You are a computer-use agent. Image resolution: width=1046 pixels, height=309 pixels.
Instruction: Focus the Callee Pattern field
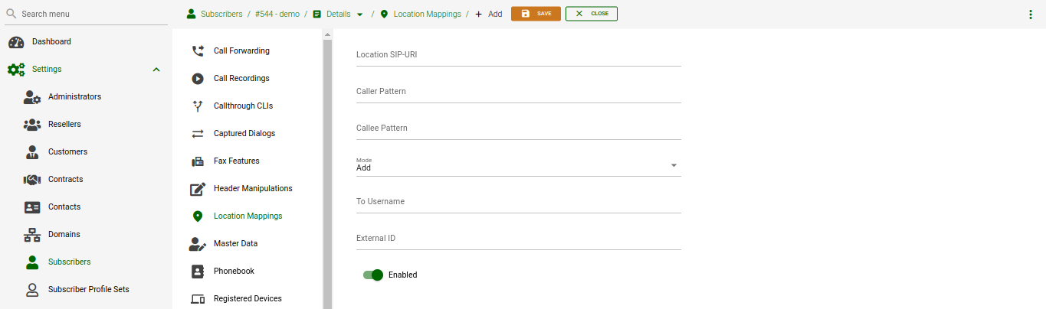(519, 128)
